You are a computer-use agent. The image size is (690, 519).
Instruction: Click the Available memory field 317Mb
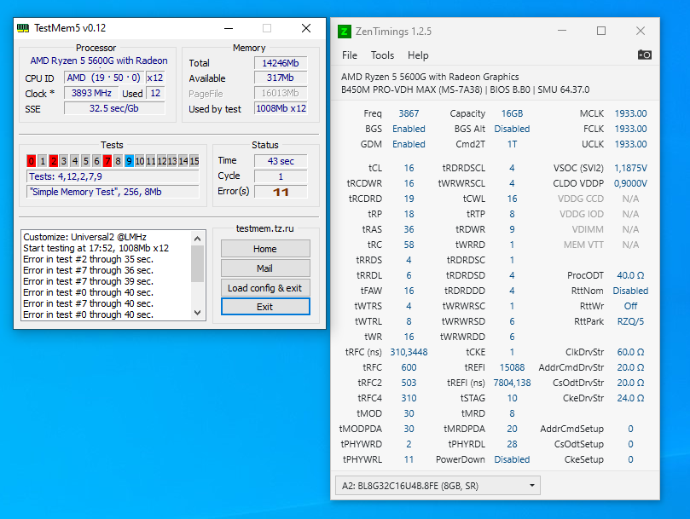[281, 78]
